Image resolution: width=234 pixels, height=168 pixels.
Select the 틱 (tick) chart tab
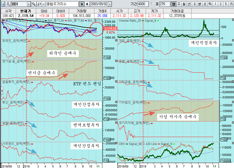point(210,4)
